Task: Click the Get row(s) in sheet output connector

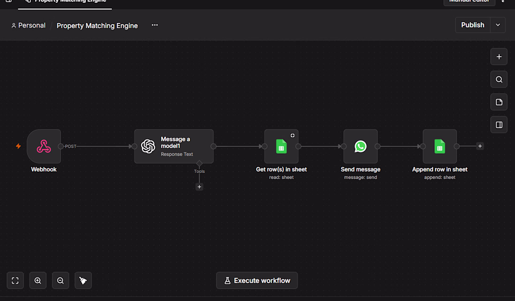Action: coord(298,146)
